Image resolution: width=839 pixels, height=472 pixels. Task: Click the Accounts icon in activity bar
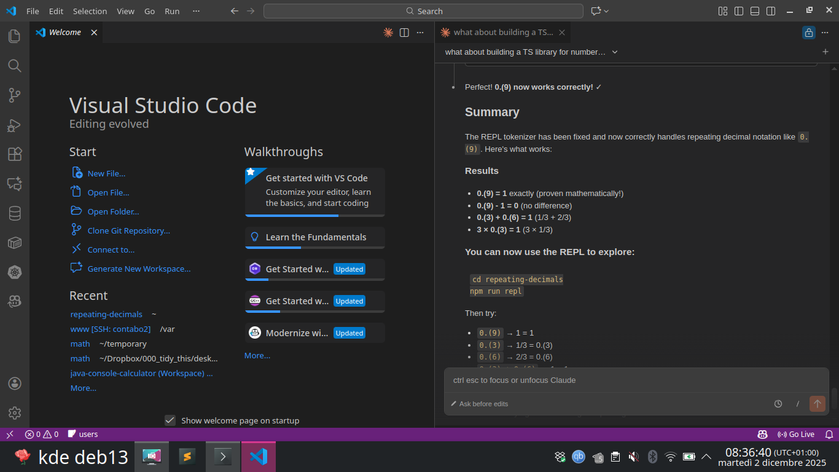coord(14,383)
